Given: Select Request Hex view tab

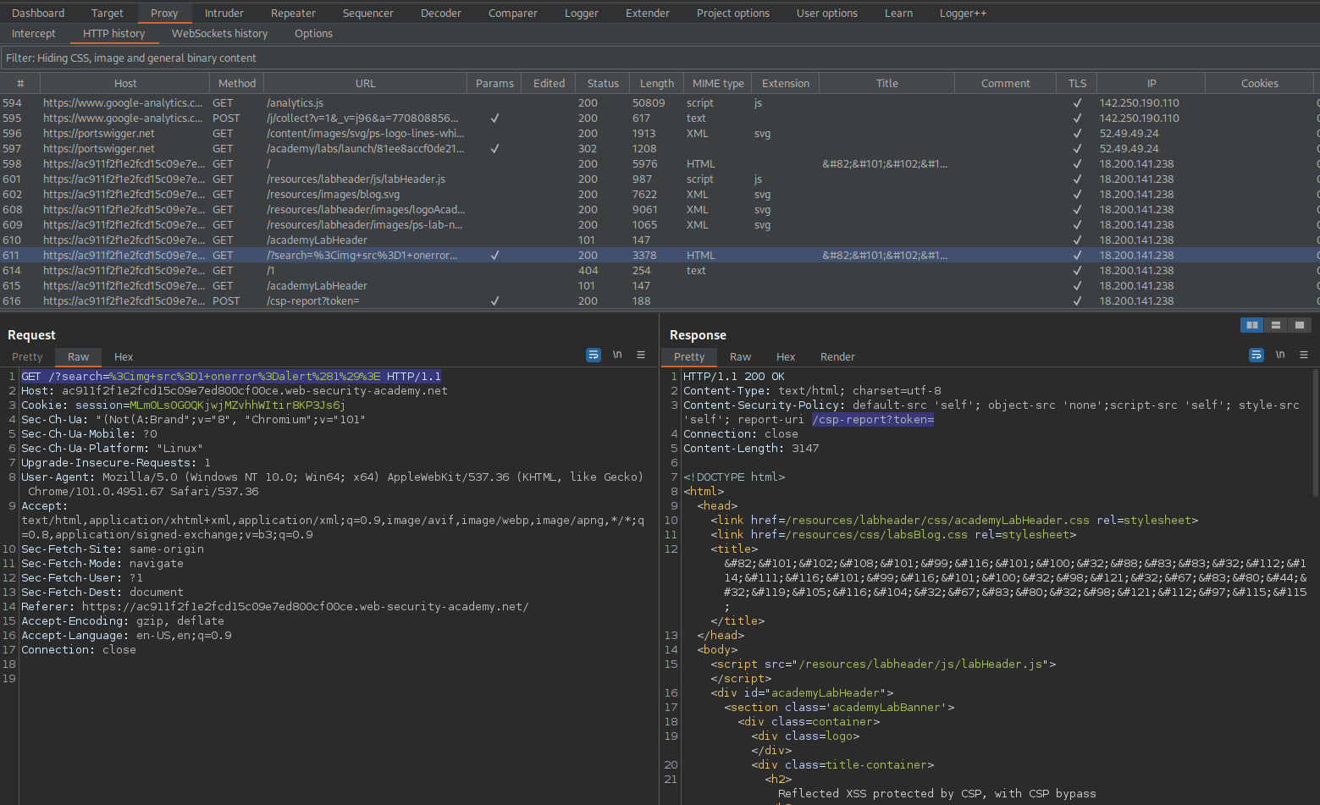Looking at the screenshot, I should (x=124, y=356).
